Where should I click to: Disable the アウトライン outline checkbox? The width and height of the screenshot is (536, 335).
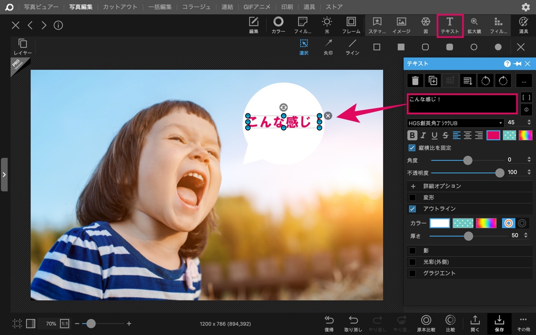(x=412, y=209)
